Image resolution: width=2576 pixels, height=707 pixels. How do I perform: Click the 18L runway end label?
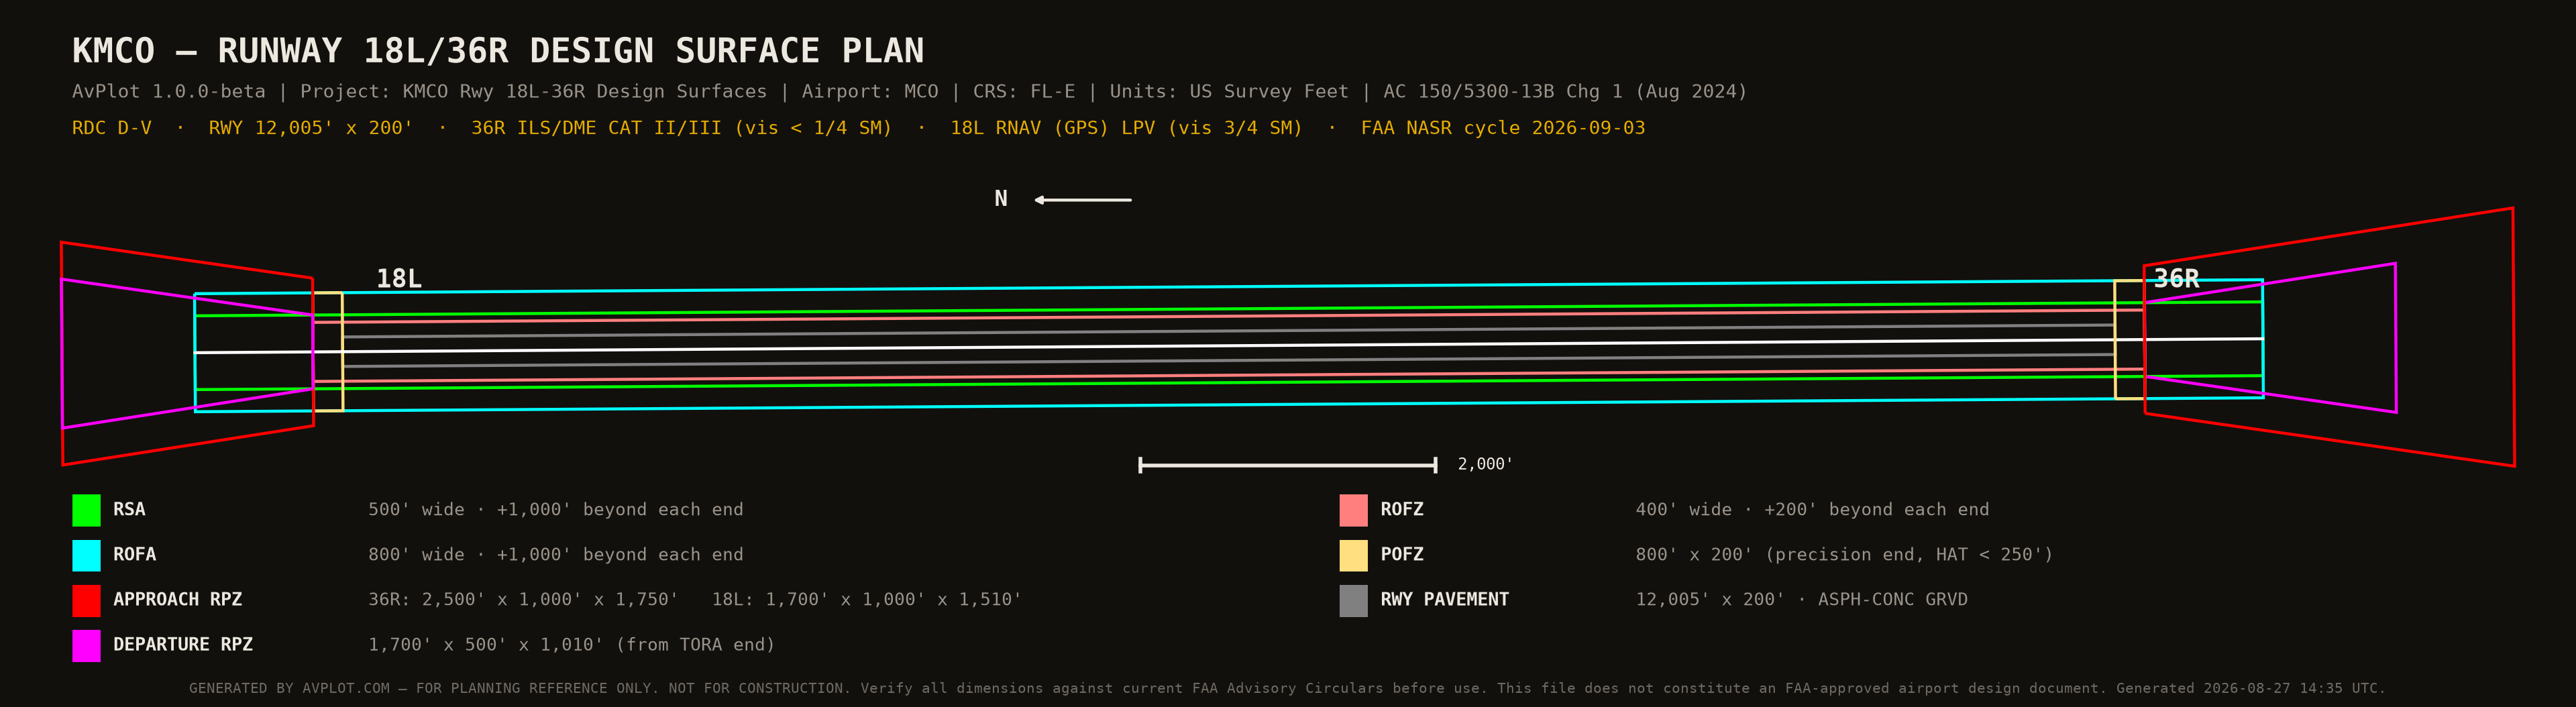click(x=399, y=278)
